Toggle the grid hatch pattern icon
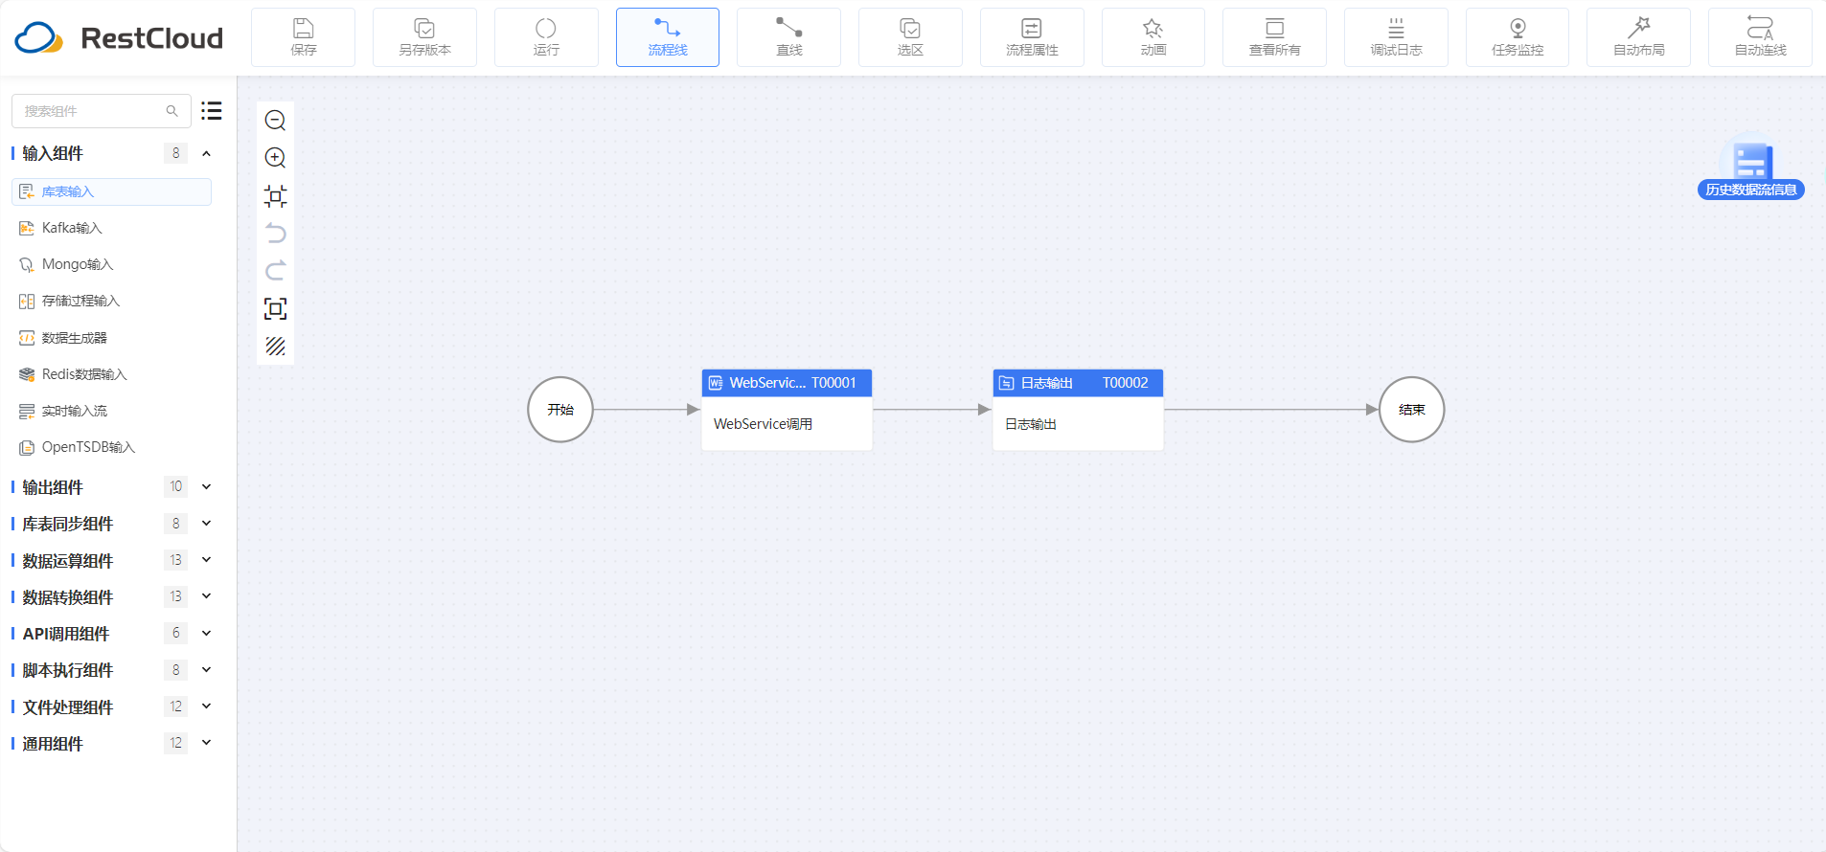This screenshot has height=852, width=1826. tap(275, 347)
